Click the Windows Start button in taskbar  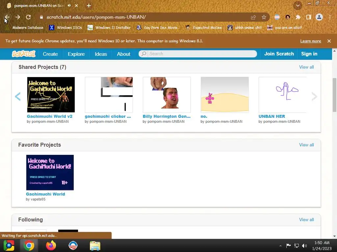coord(9,245)
